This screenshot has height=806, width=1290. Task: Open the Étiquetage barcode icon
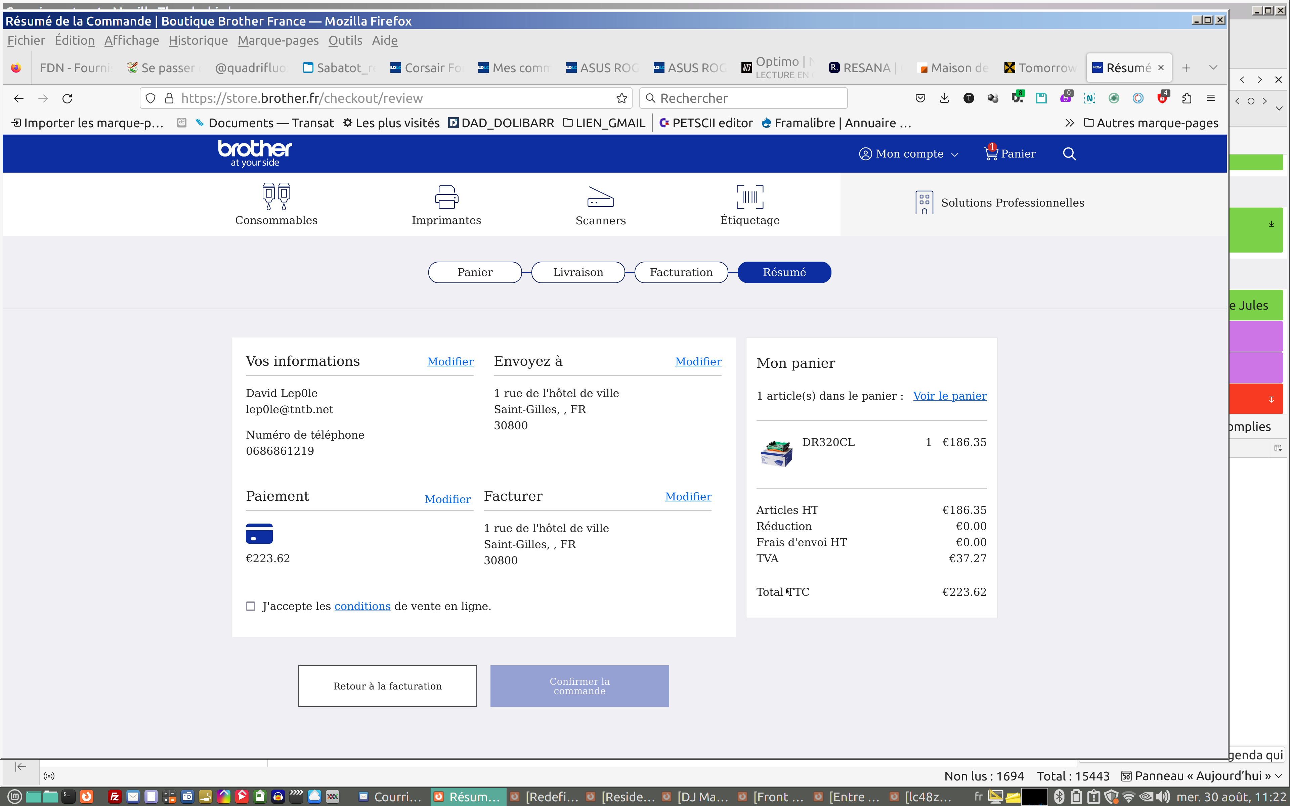[749, 197]
